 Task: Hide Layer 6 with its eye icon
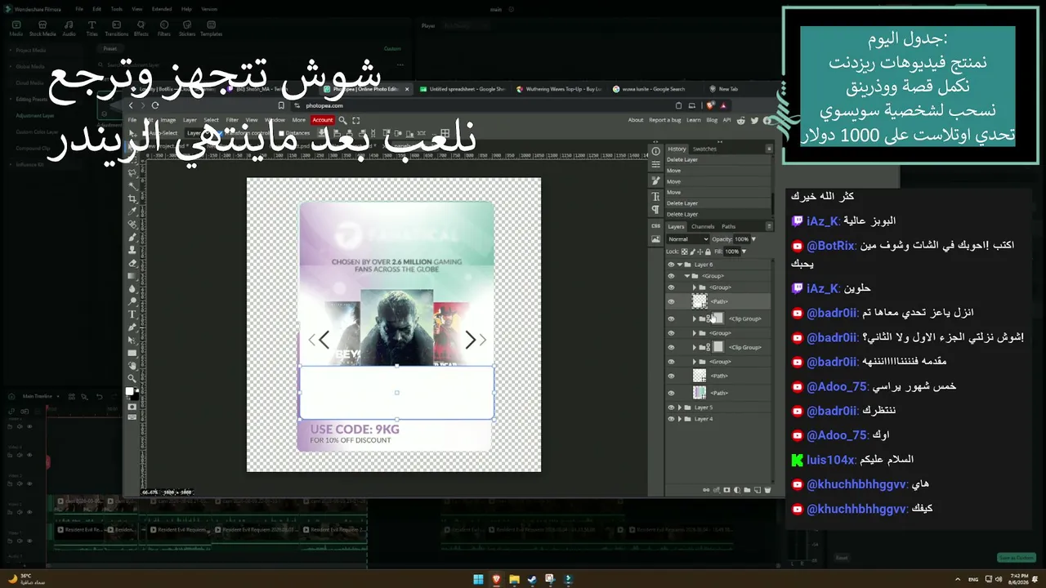pyautogui.click(x=671, y=265)
